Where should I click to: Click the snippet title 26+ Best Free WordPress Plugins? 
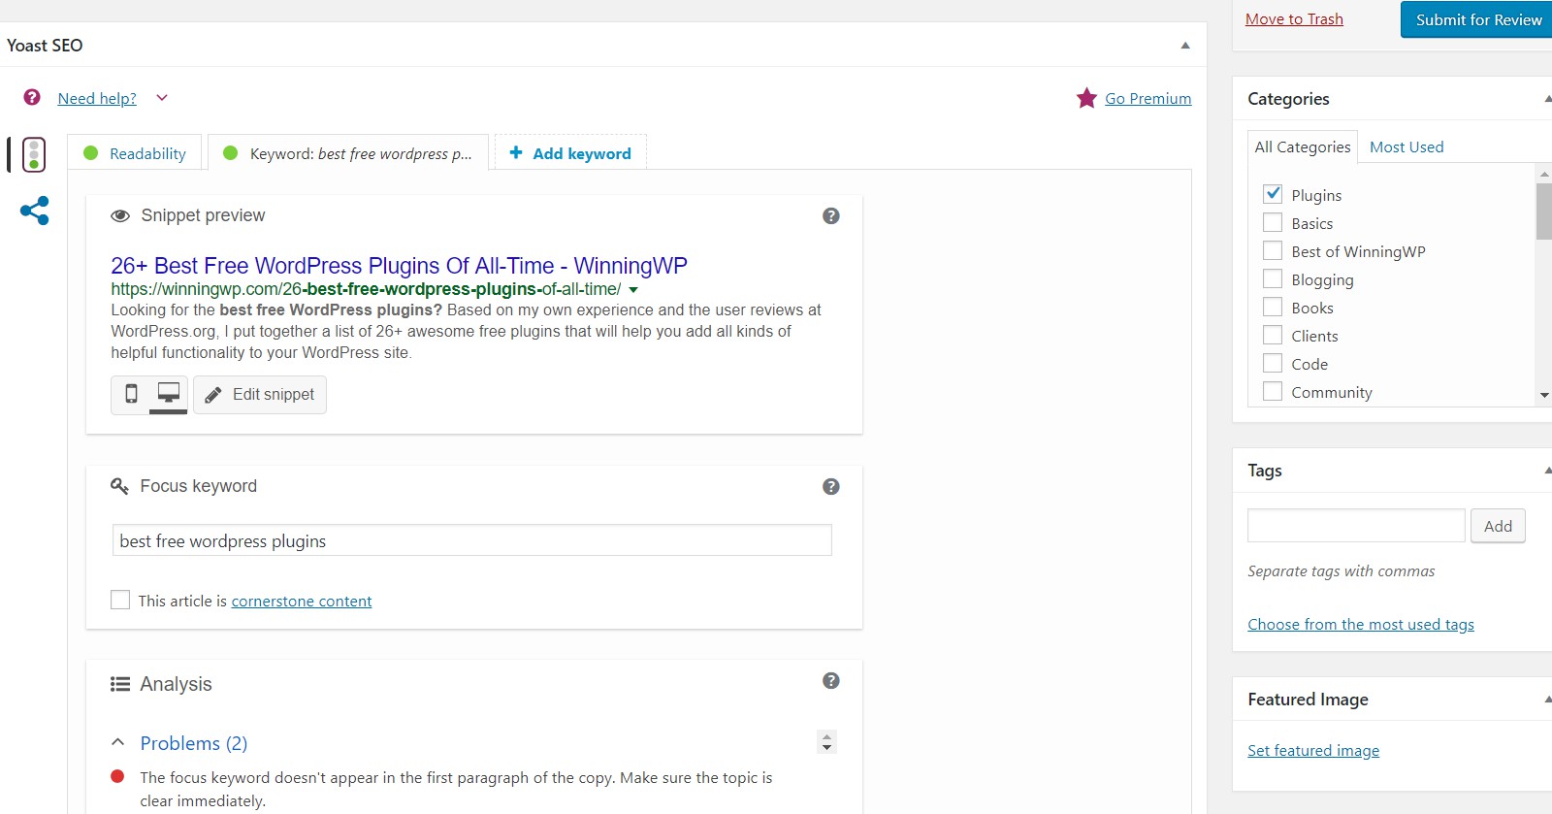click(399, 266)
